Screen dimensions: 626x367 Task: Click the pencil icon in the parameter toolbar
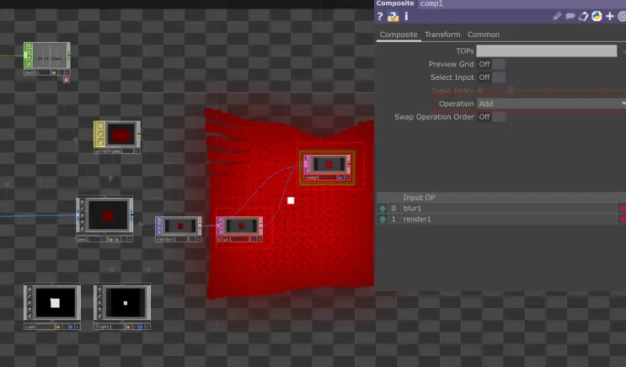coord(557,16)
